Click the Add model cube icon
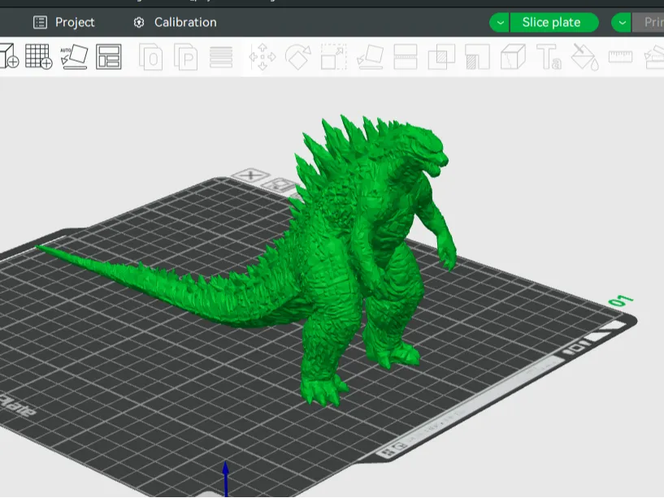 click(x=8, y=57)
